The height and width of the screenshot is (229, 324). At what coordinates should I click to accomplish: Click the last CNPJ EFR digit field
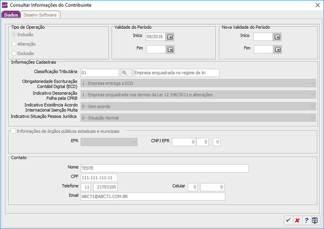pyautogui.click(x=216, y=142)
